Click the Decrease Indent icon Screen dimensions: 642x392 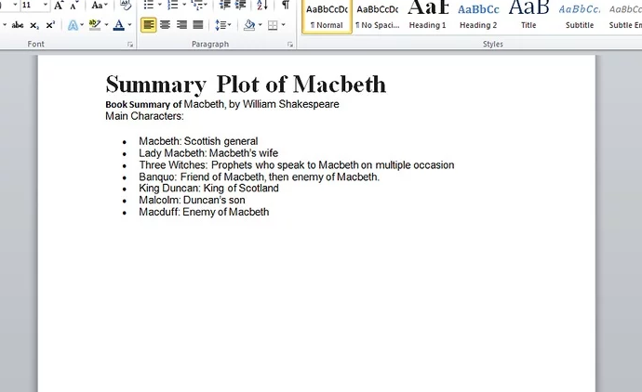pos(225,5)
